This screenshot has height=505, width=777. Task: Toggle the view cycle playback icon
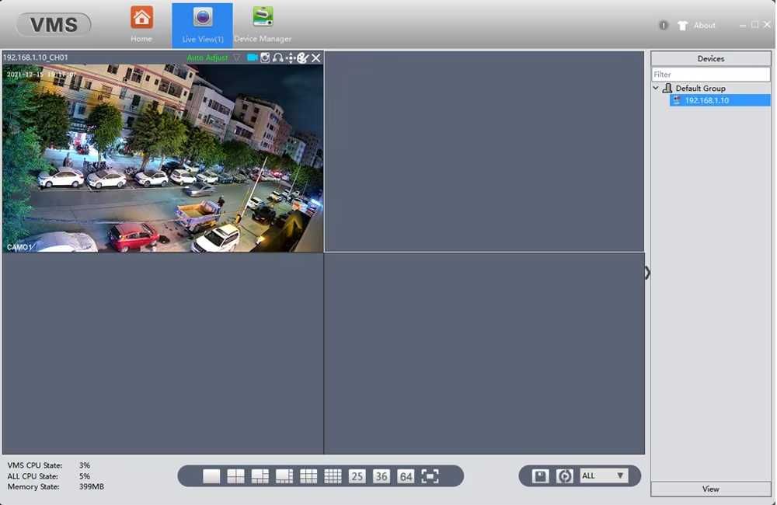pyautogui.click(x=564, y=476)
